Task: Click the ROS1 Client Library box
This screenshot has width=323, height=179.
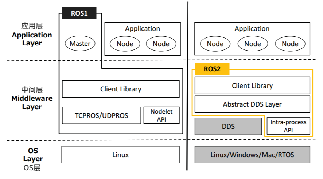Action: coord(121,89)
